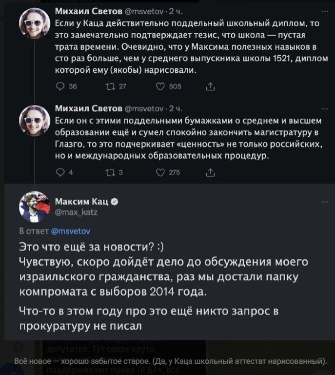
Task: Open Михаил Светов avatar on first tweet
Action: pos(34,23)
